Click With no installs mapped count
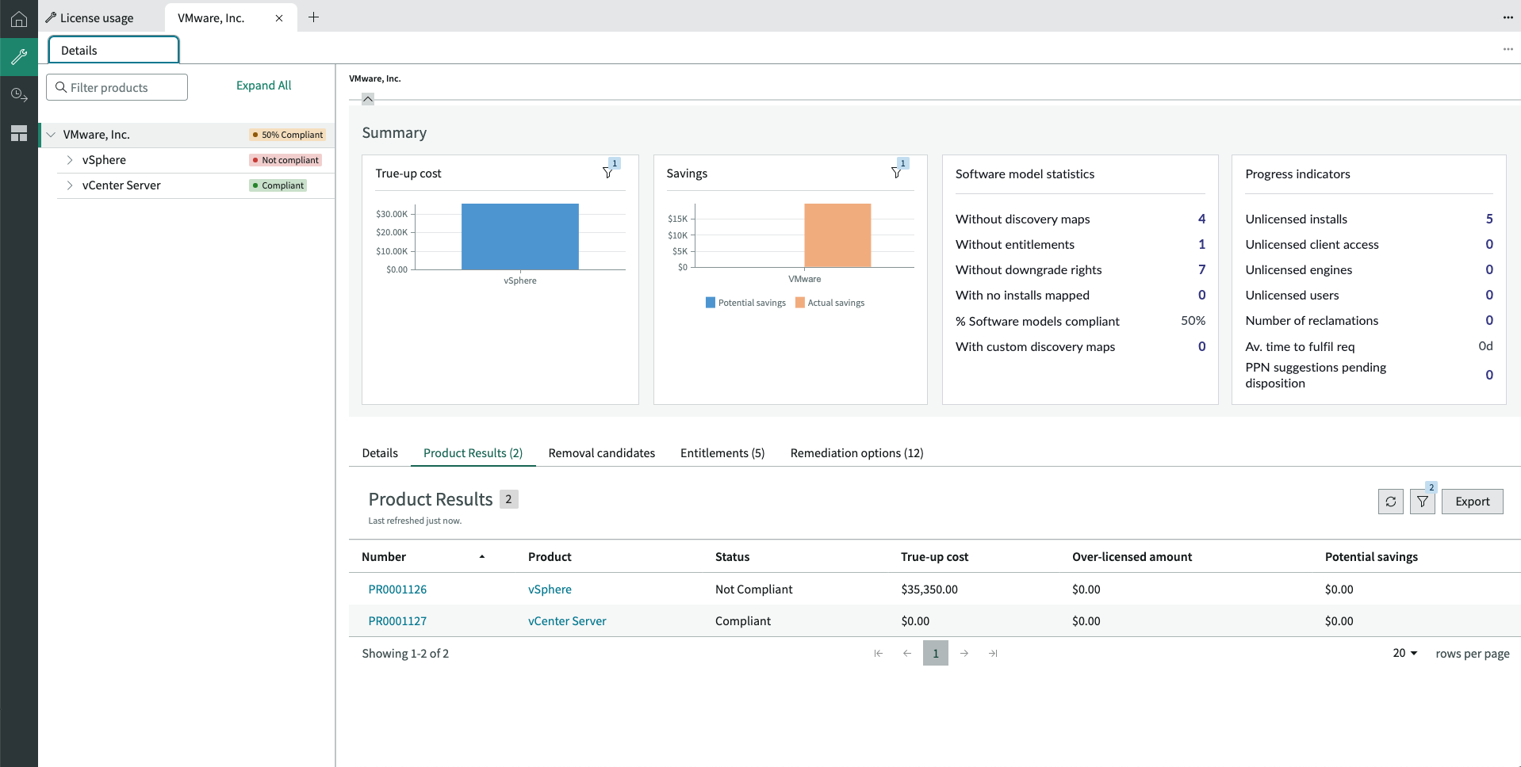 pyautogui.click(x=1201, y=295)
